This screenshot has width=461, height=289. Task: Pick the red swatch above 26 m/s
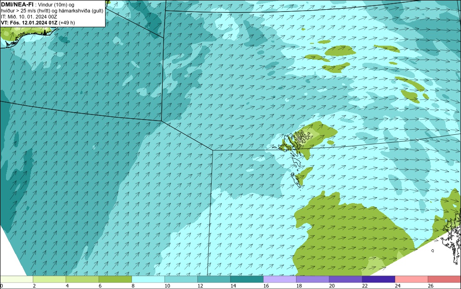[444, 279]
